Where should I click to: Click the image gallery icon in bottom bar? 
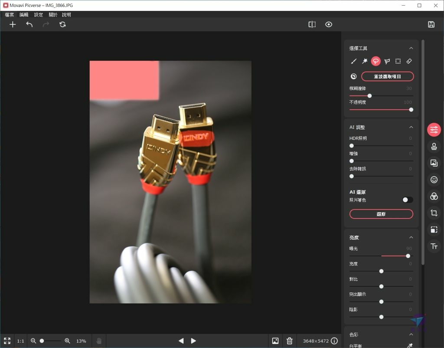pyautogui.click(x=275, y=341)
